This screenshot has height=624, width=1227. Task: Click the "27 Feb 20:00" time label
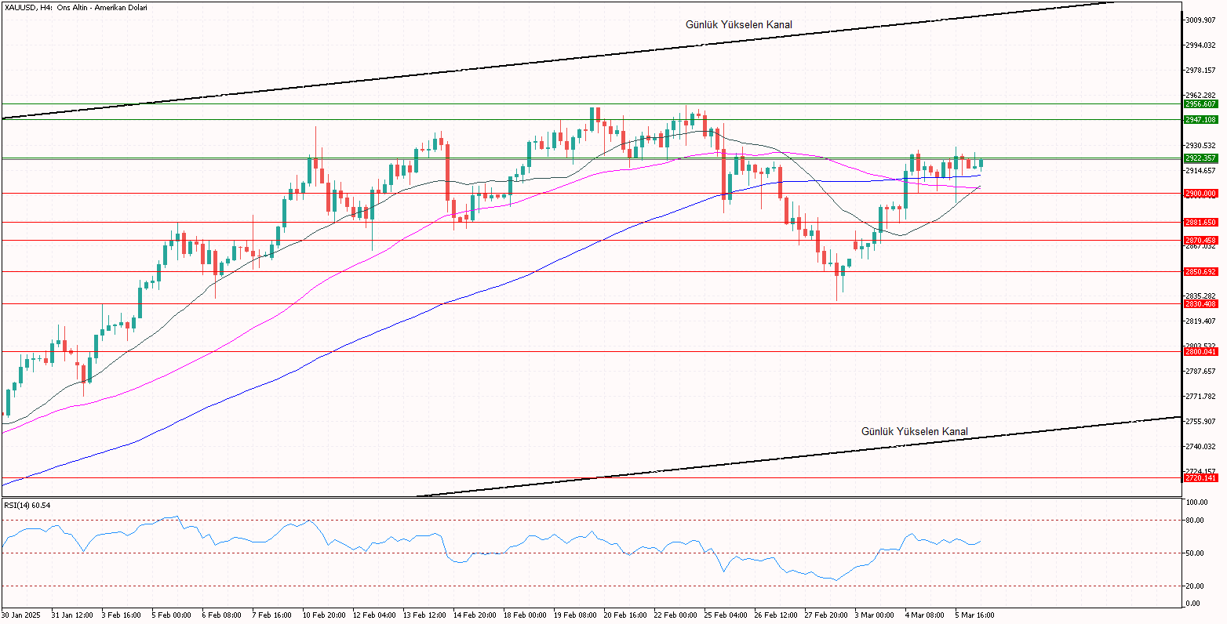tap(825, 615)
